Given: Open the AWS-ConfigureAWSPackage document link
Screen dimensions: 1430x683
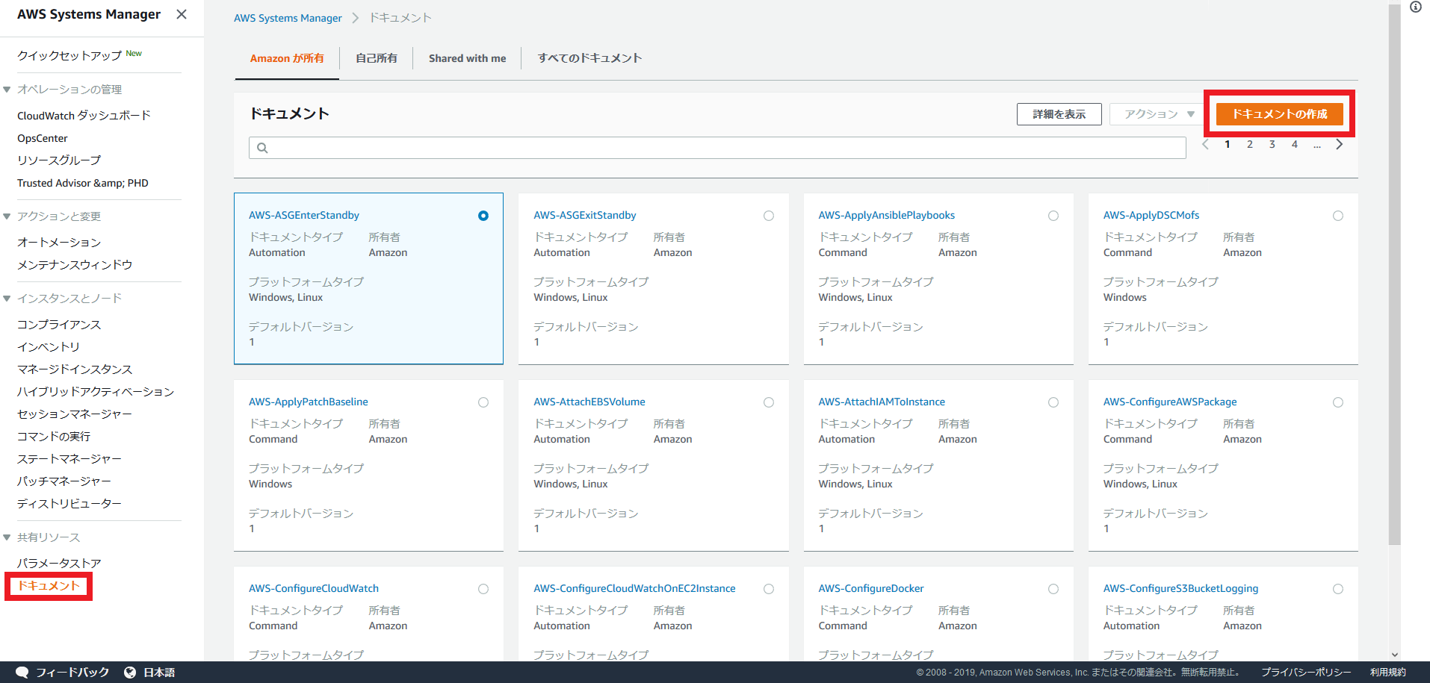Looking at the screenshot, I should (x=1170, y=402).
